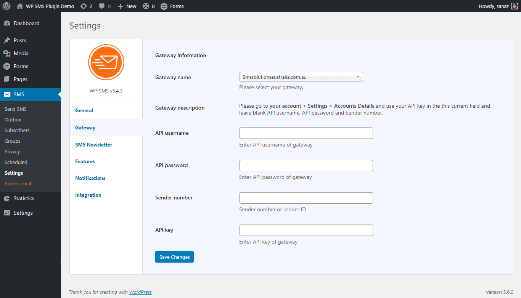This screenshot has width=521, height=298.
Task: Open the round icon showing 0 in admin bar
Action: tap(146, 6)
